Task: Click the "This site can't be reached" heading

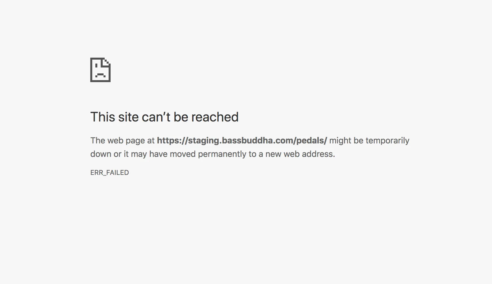Action: (x=164, y=117)
